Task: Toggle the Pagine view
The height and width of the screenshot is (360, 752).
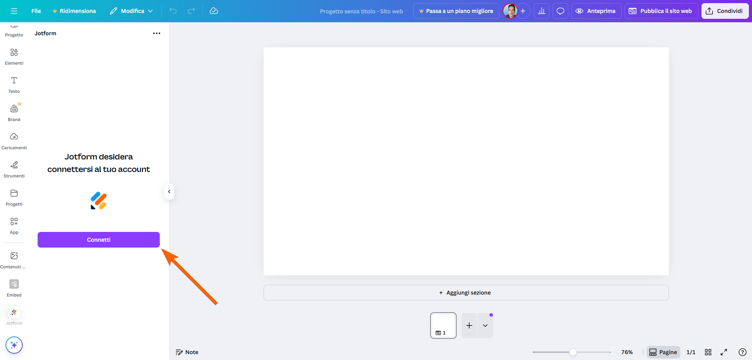Action: tap(663, 352)
